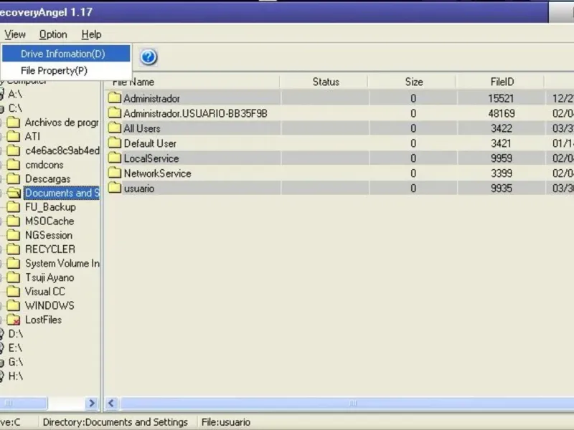The image size is (574, 430).
Task: Click tree panel scroll right arrow
Action: (x=92, y=403)
